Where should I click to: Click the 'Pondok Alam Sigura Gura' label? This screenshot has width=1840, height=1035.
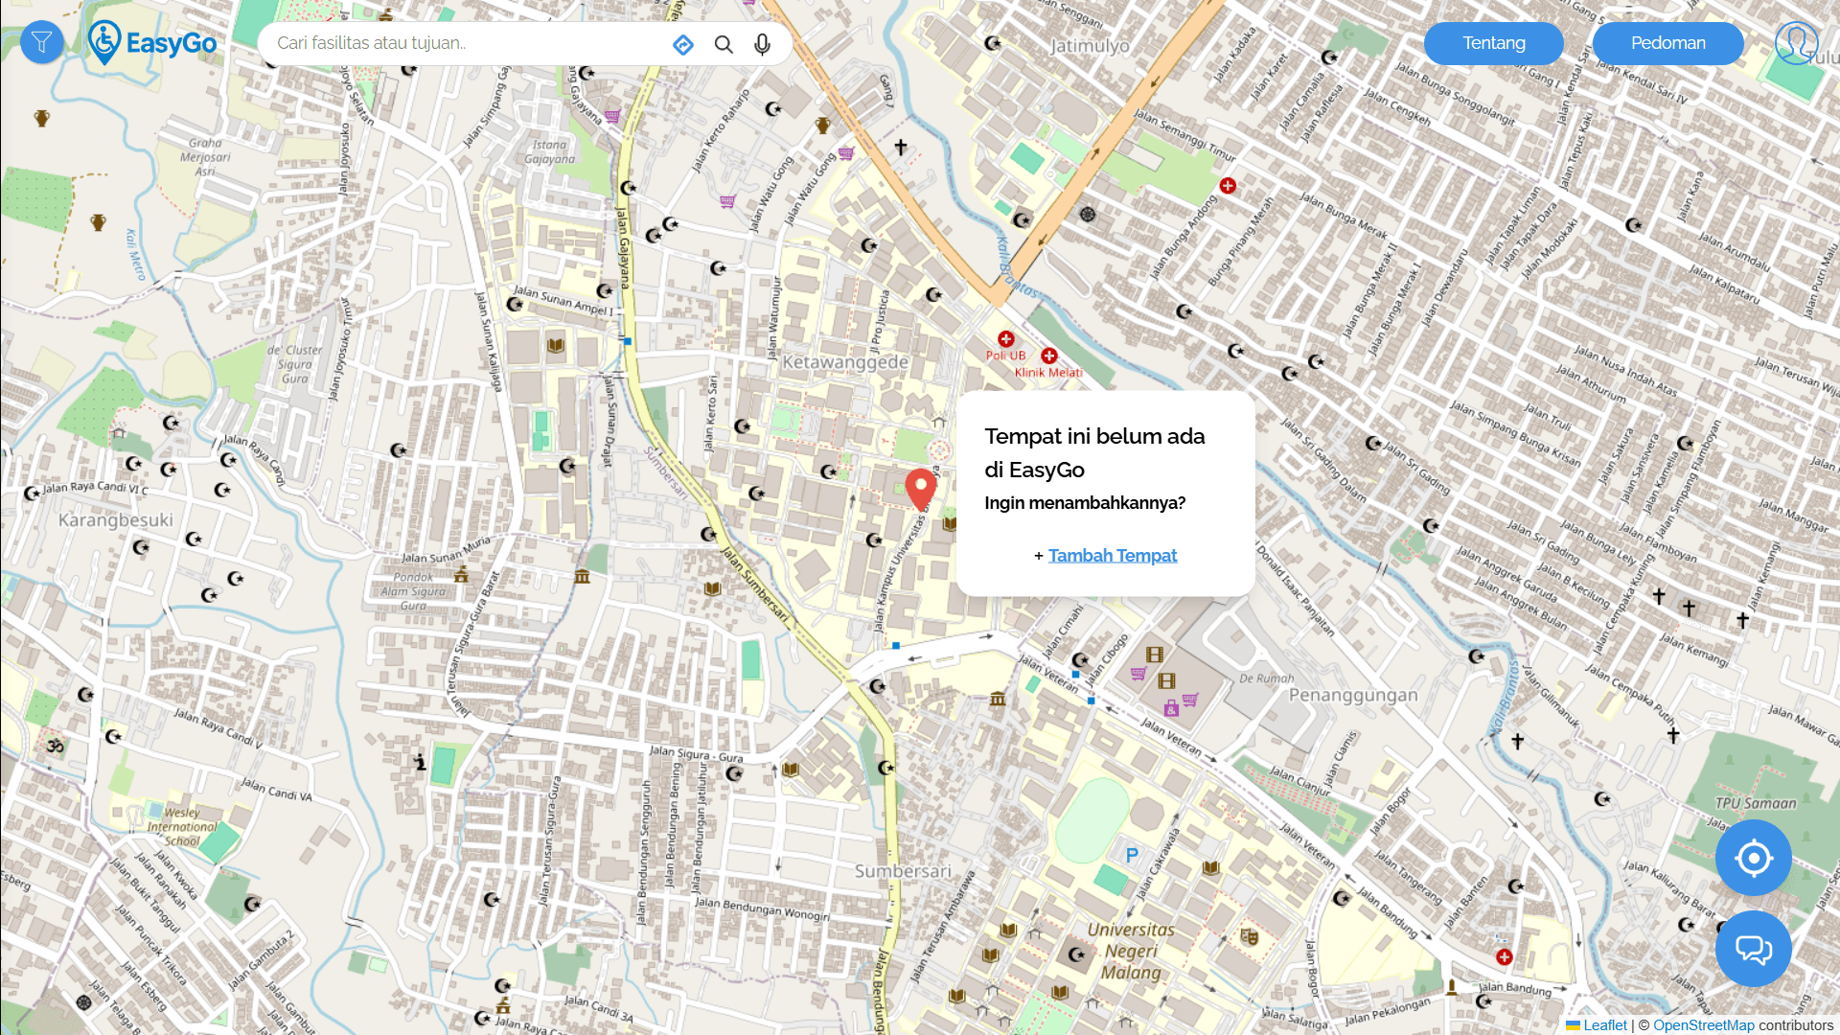pyautogui.click(x=413, y=591)
